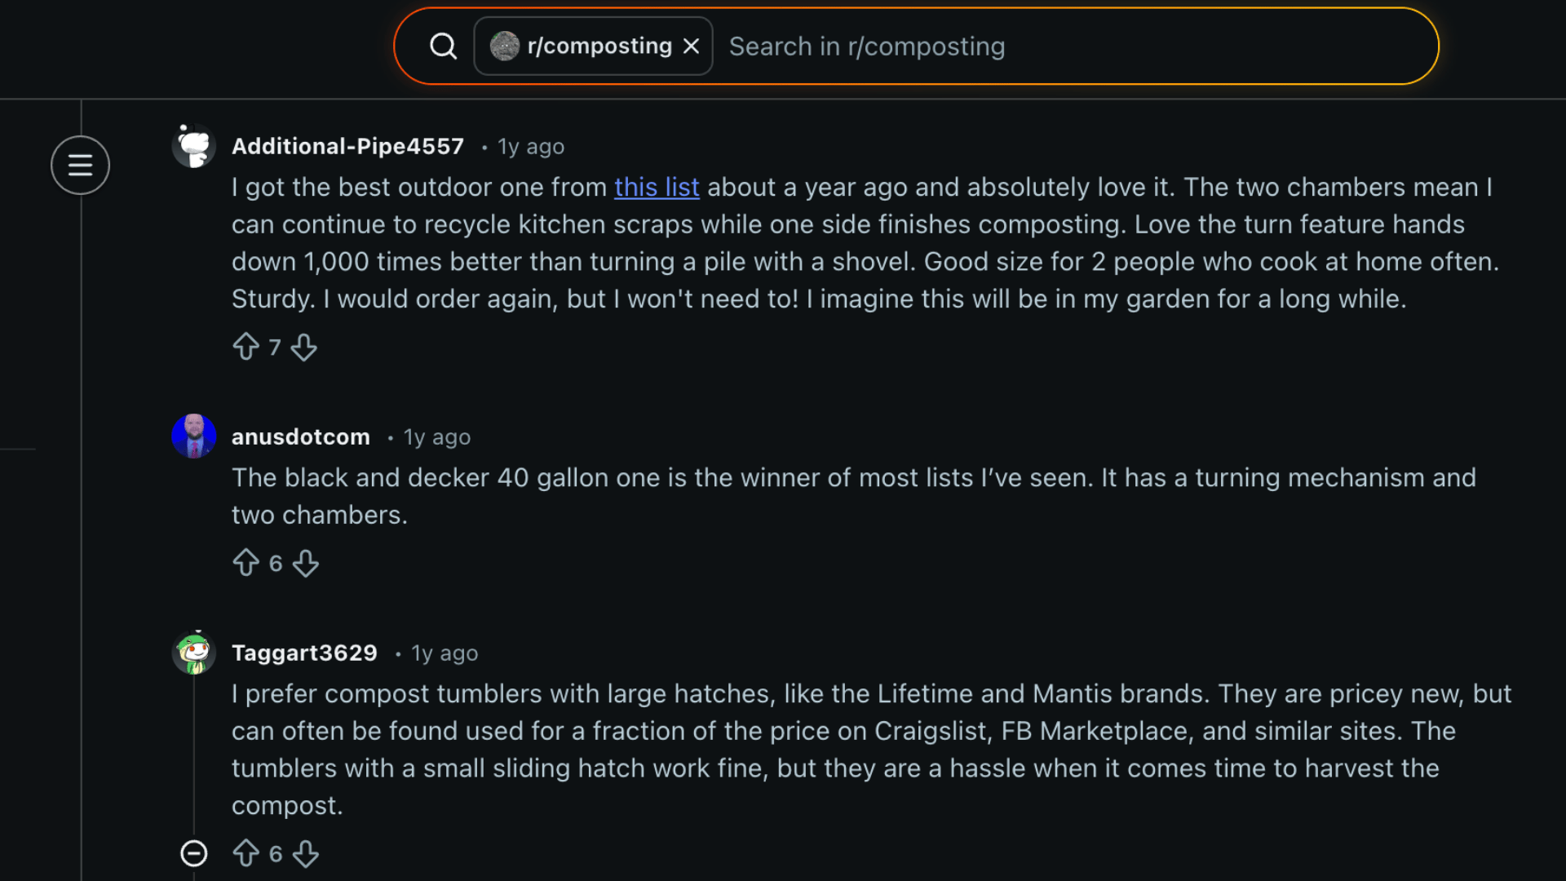This screenshot has height=881, width=1566.
Task: Upvote anusdotcom's comment
Action: tap(247, 563)
